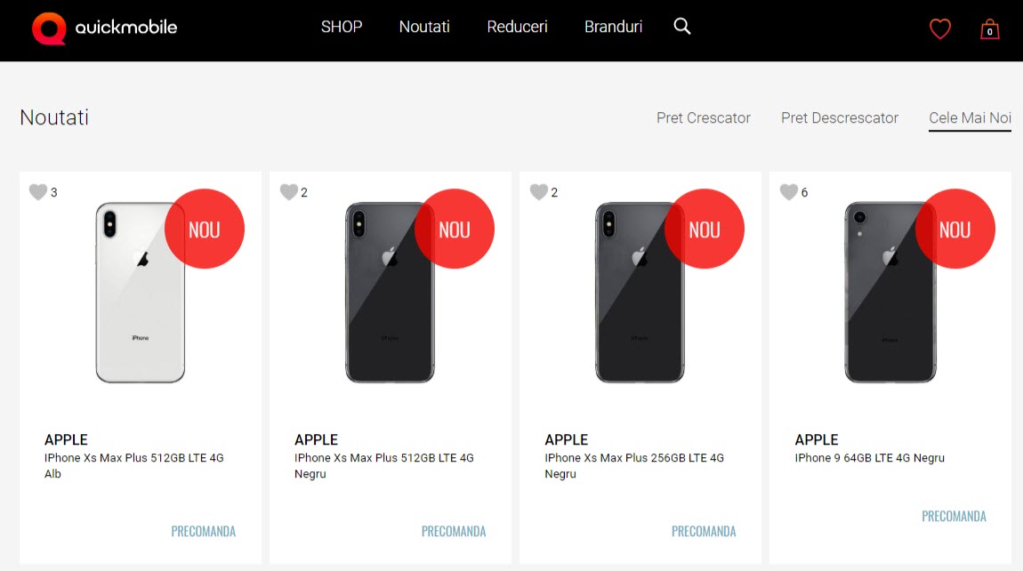Click the NOU badge on the 256GB iPhone Xs Max
The height and width of the screenshot is (571, 1023).
click(x=705, y=229)
